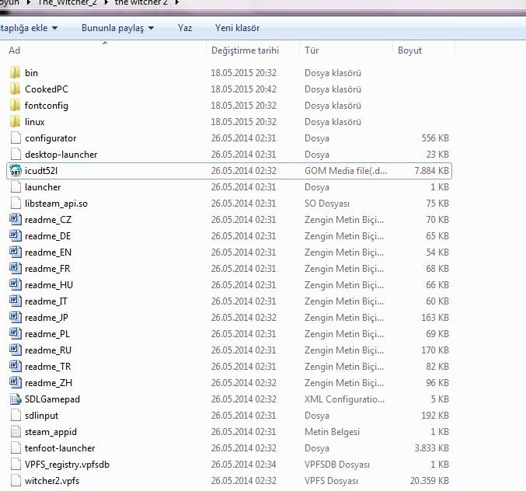Click the file name 'SDLGamepad'
Image resolution: width=526 pixels, height=491 pixels.
[x=52, y=399]
